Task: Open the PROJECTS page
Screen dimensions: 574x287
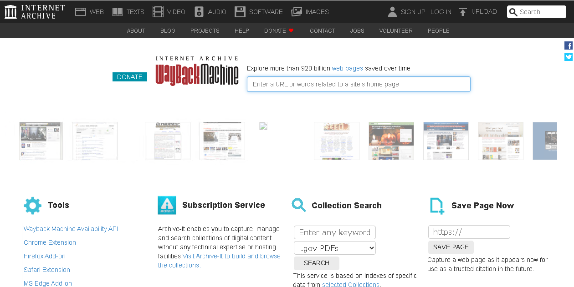Action: 205,30
